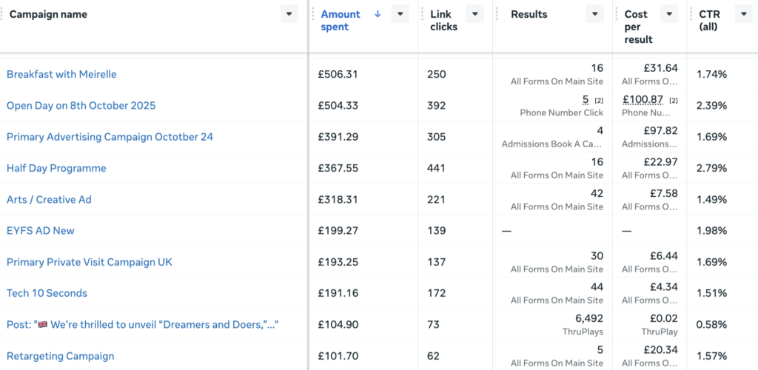The width and height of the screenshot is (758, 370).
Task: Grab the drag handle before Link clicks header
Action: click(422, 14)
